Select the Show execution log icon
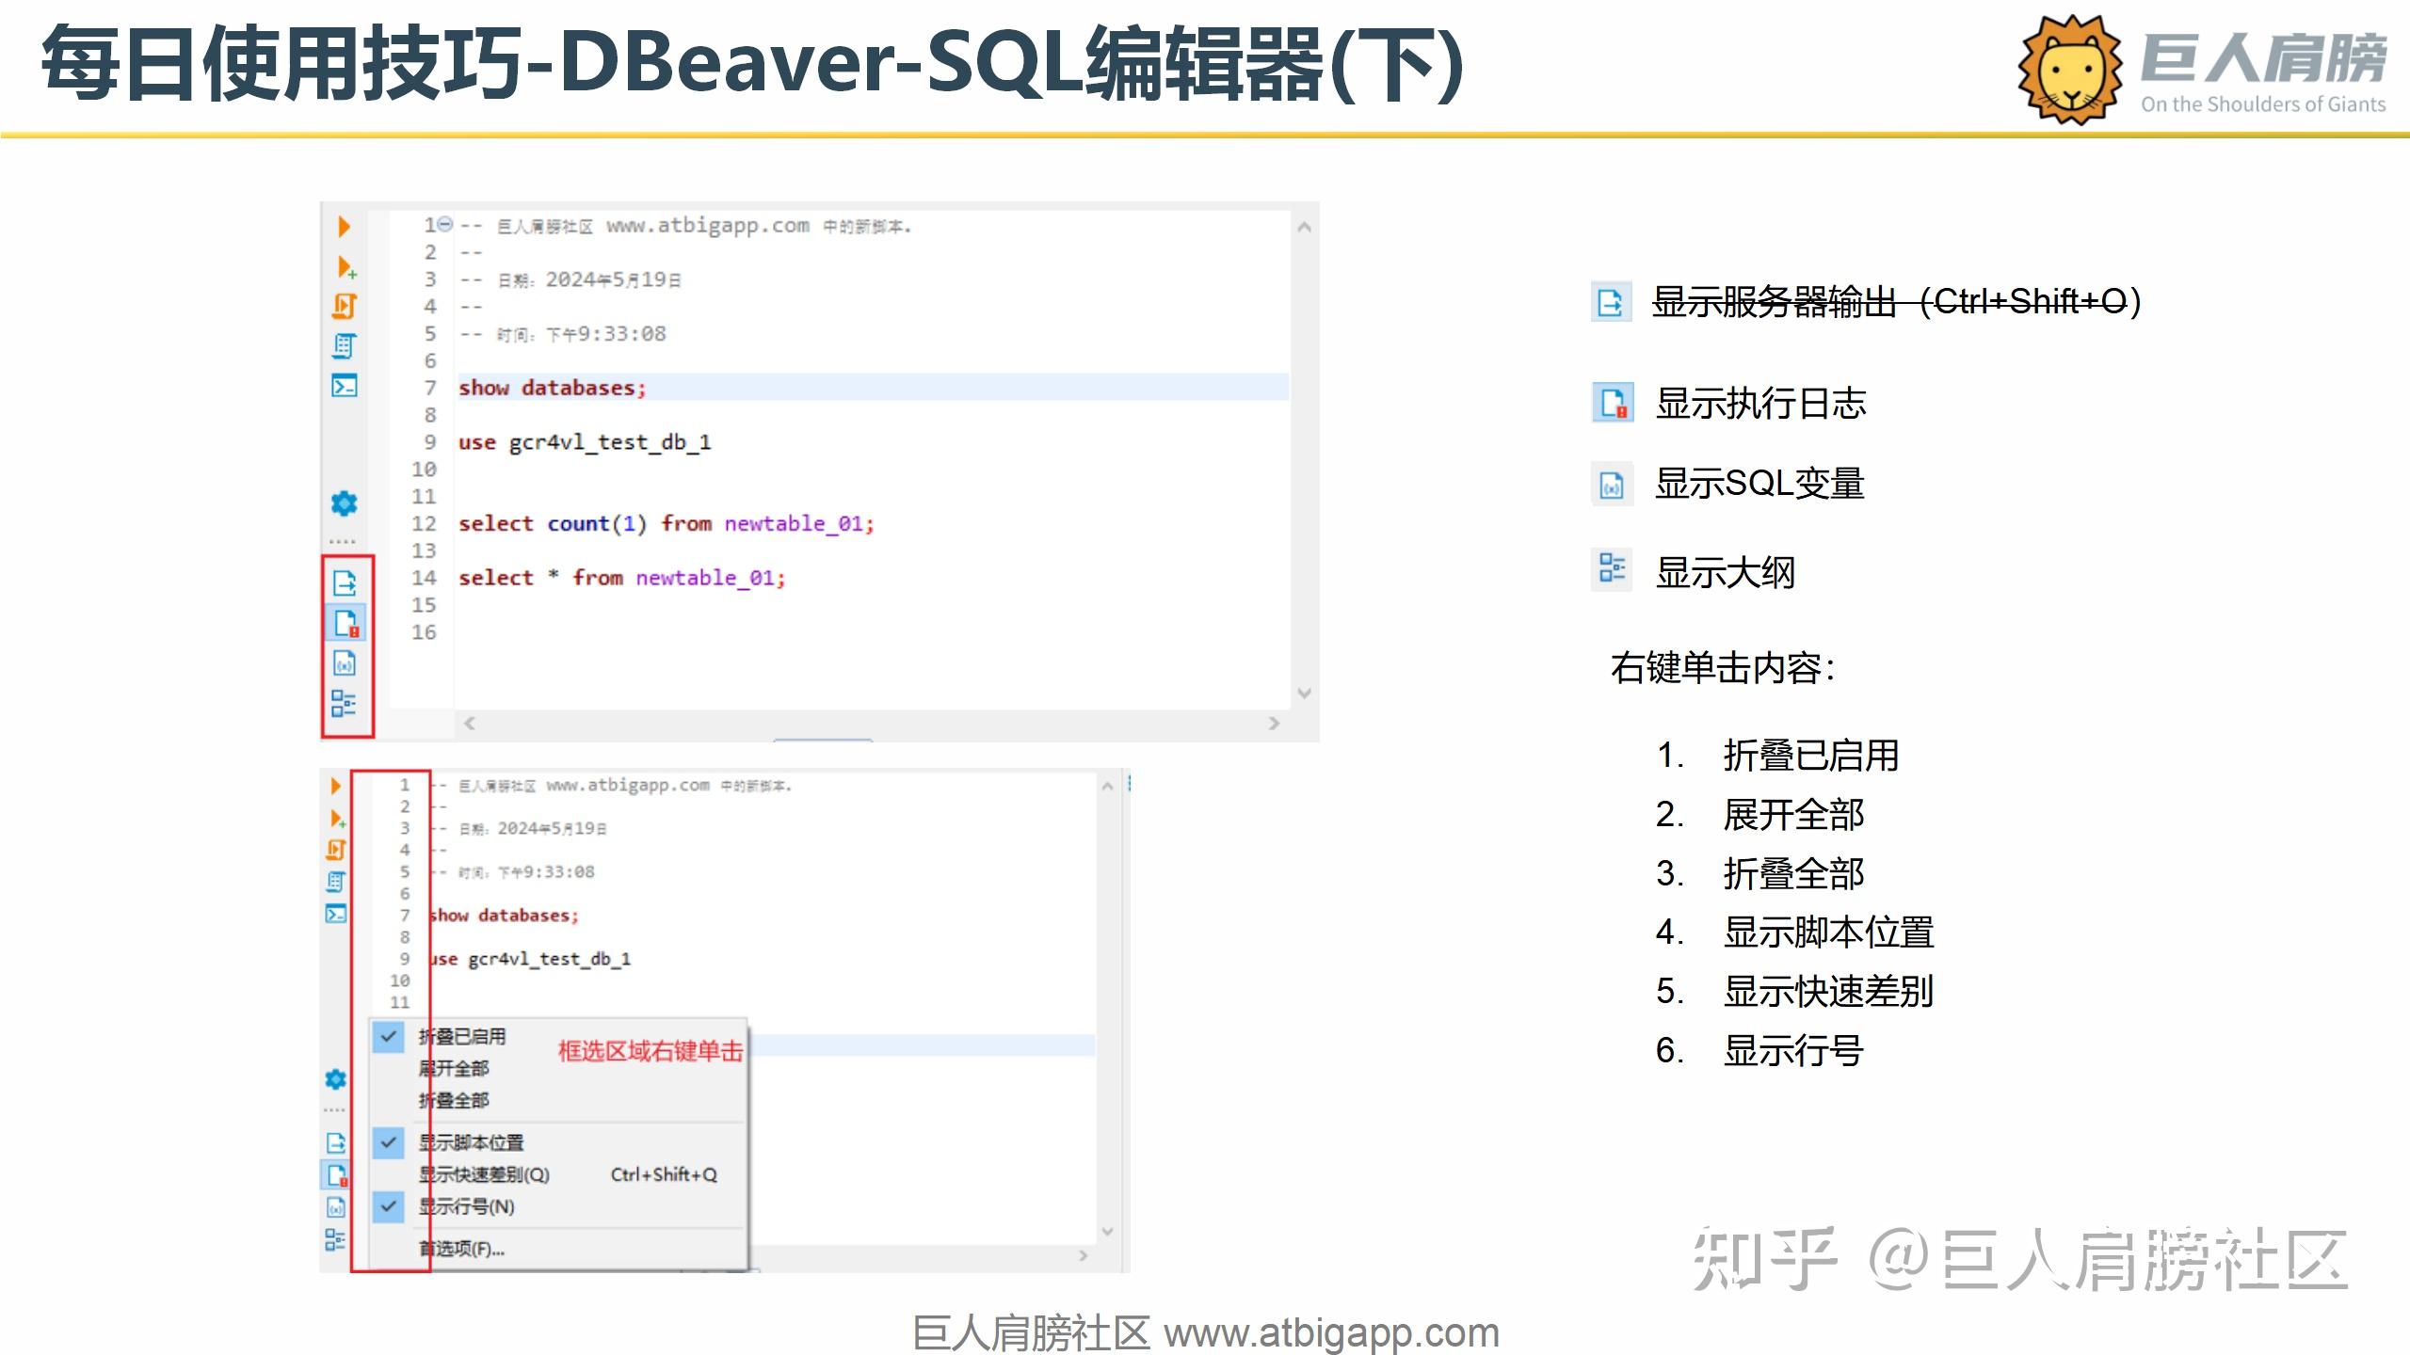Image resolution: width=2410 pixels, height=1355 pixels. coord(345,623)
